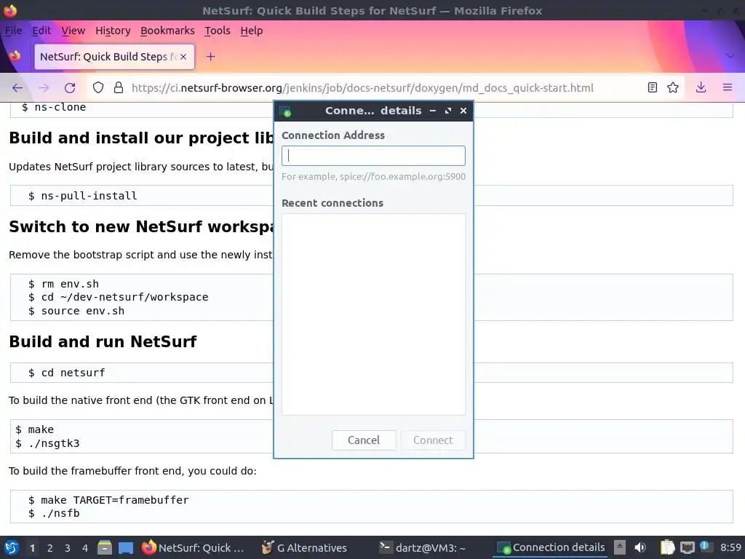Click the '$ source env.sh' code line
This screenshot has height=559, width=745.
point(76,311)
